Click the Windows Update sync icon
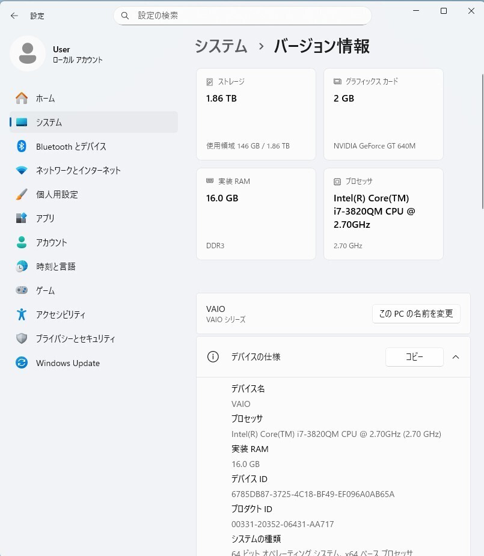Image resolution: width=484 pixels, height=556 pixels. point(22,362)
